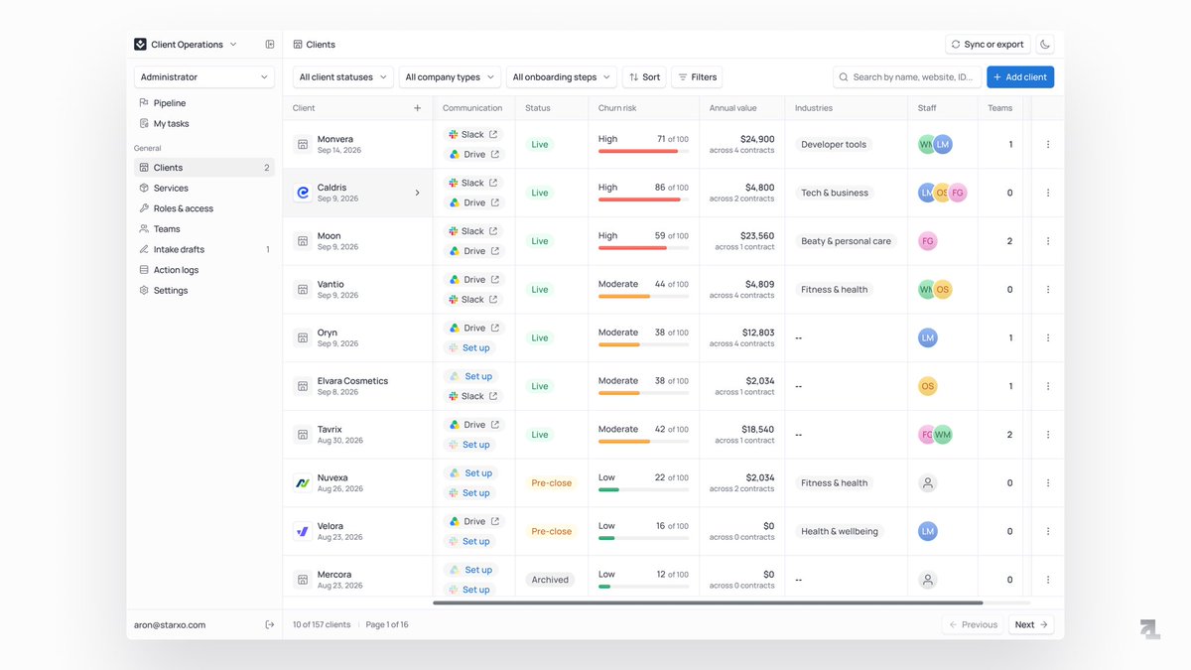1191x670 pixels.
Task: Open the three-dot menu for Elvara Cosmetics
Action: coord(1048,386)
